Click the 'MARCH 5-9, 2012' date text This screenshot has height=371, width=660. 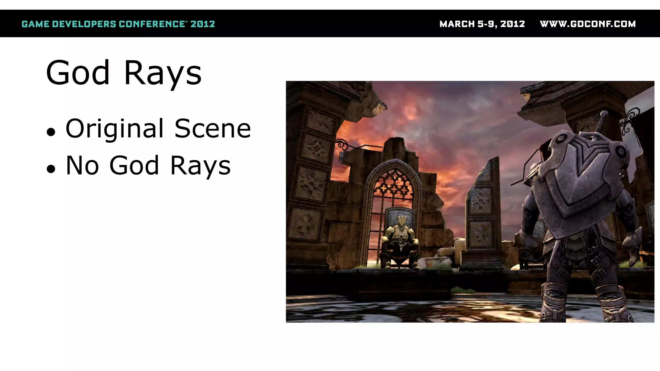[x=482, y=24]
